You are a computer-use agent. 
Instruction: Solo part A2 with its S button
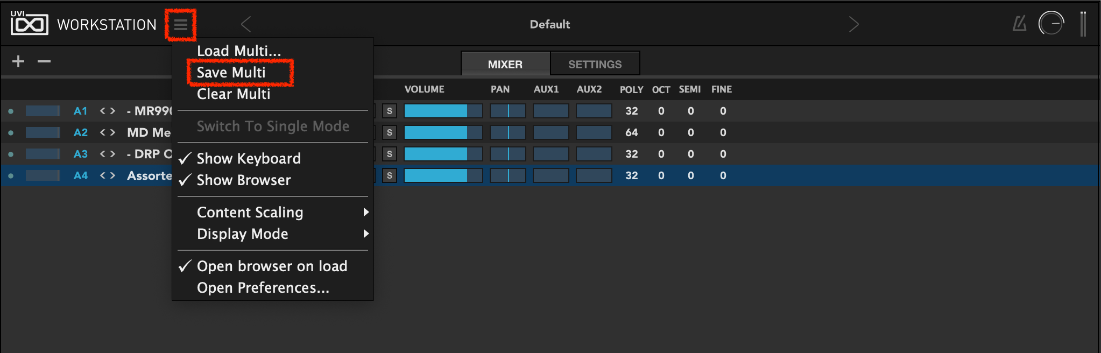[x=390, y=132]
